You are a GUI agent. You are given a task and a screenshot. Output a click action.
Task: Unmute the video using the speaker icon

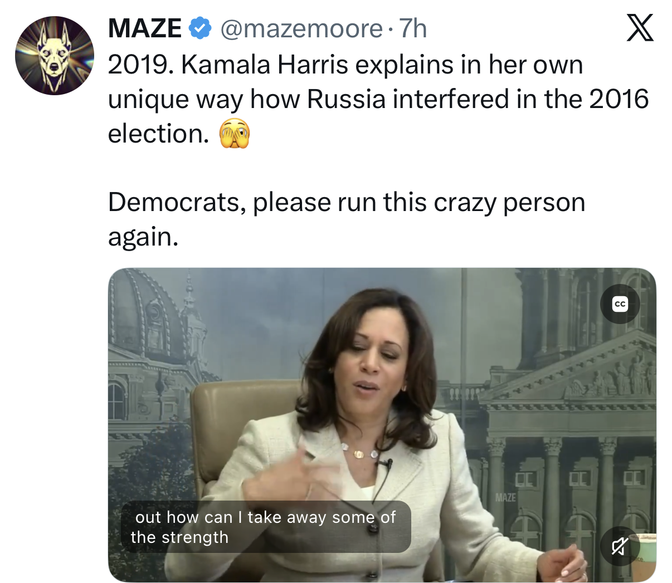tap(620, 546)
